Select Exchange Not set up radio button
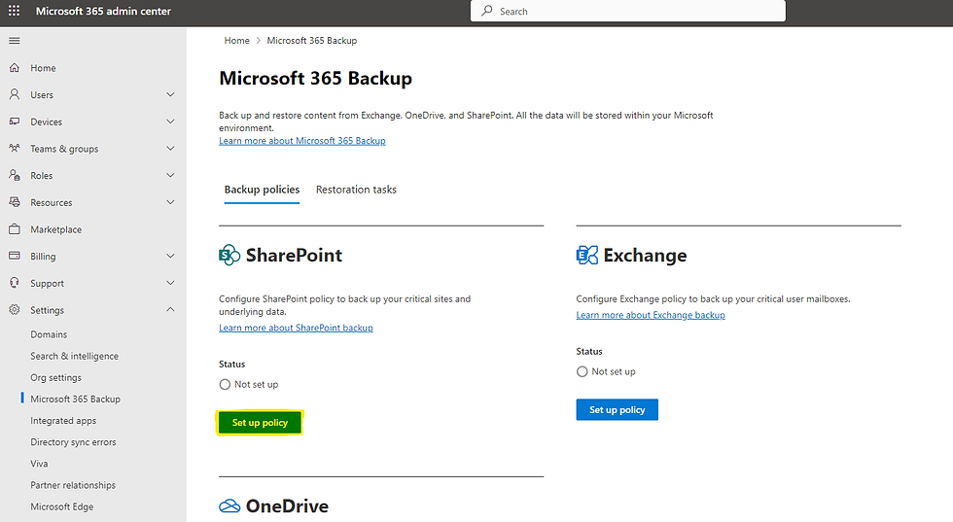The height and width of the screenshot is (522, 953). pyautogui.click(x=582, y=372)
